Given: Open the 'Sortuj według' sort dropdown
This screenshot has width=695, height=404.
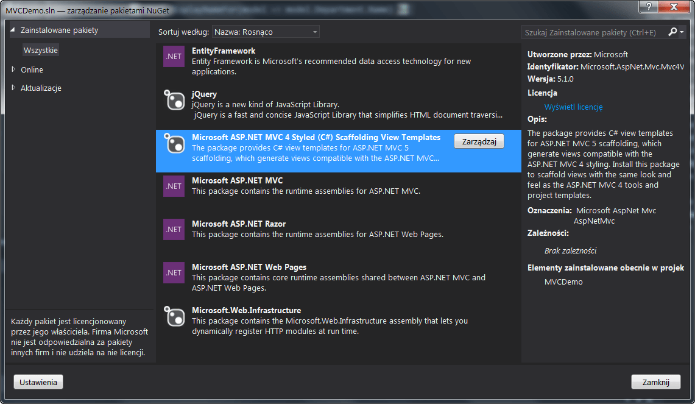Looking at the screenshot, I should 266,32.
